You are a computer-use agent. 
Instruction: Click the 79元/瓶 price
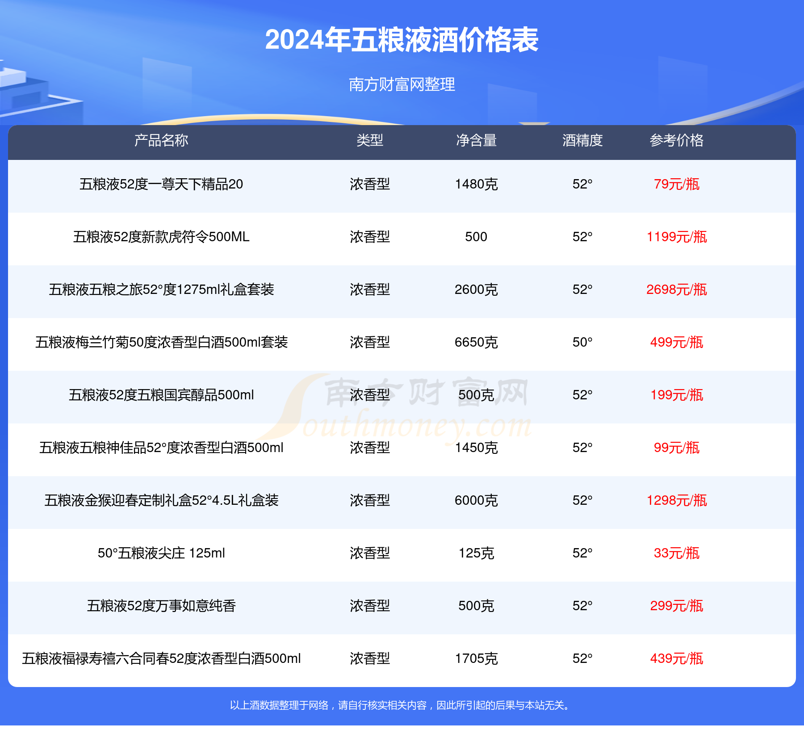coord(677,184)
